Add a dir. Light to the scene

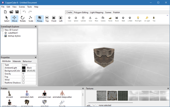point(147,19)
